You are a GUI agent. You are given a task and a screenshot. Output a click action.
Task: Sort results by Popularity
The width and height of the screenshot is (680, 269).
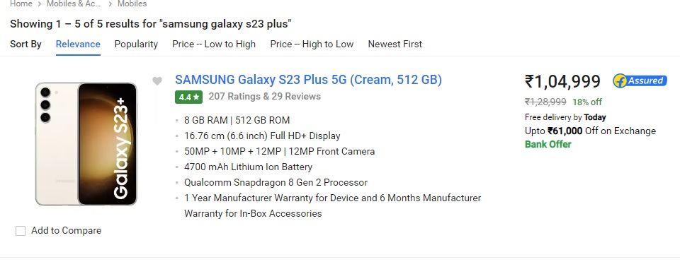(x=136, y=44)
